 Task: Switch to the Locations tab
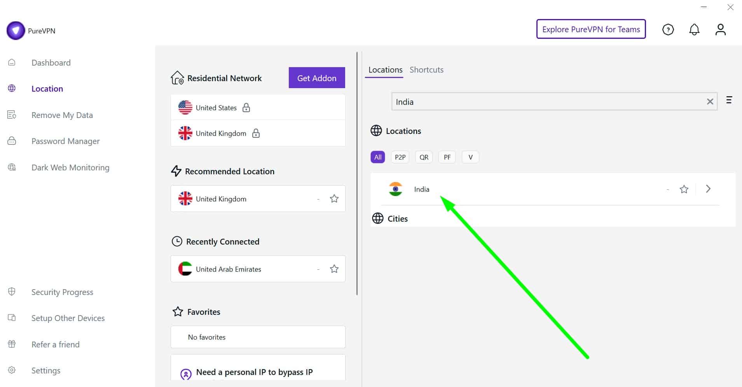click(x=385, y=70)
